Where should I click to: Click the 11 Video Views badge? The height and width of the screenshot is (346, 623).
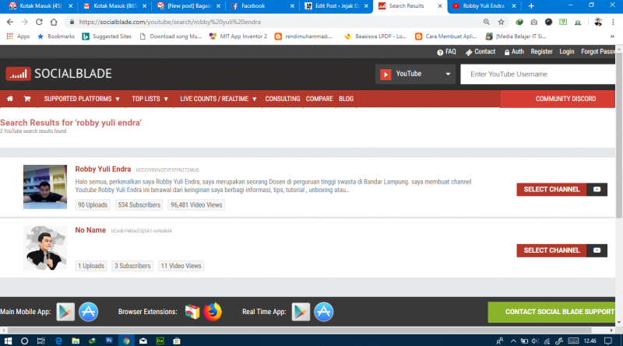click(181, 266)
